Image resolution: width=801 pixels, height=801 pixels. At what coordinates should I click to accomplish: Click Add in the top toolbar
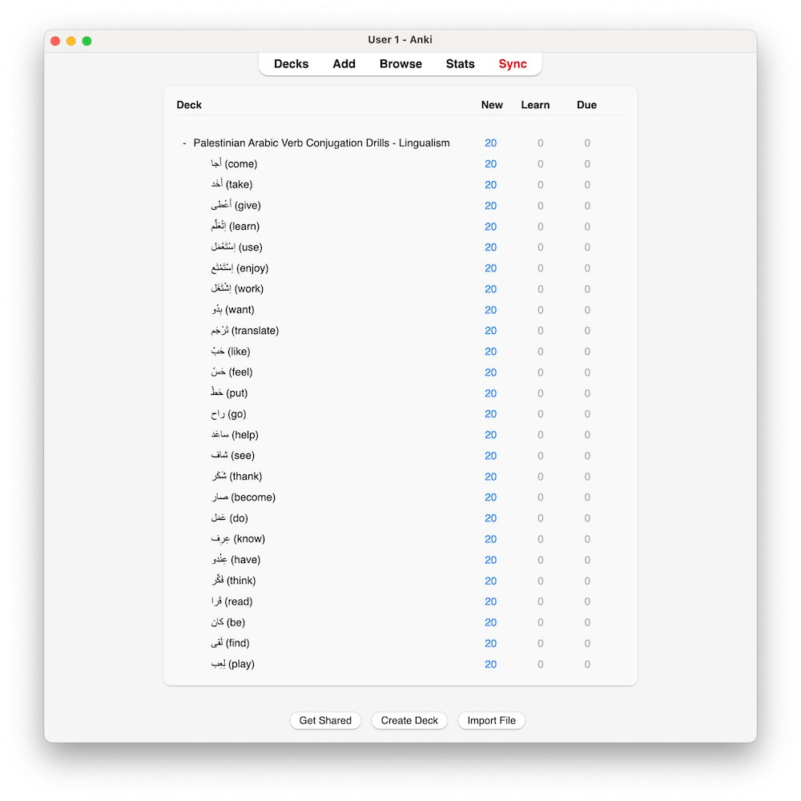pos(344,64)
